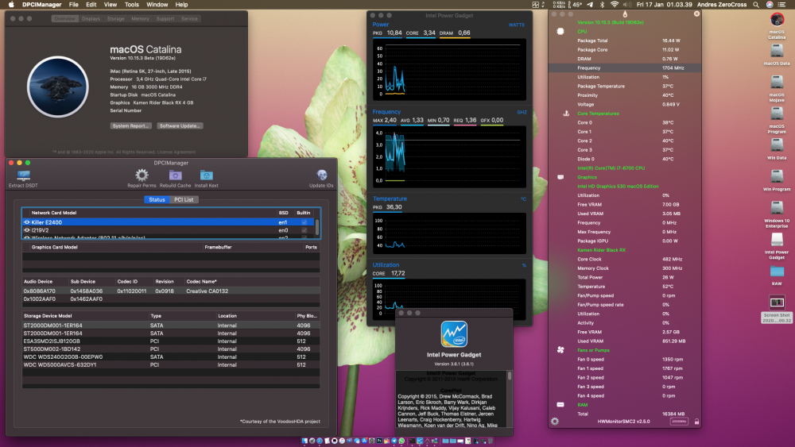This screenshot has width=795, height=447.
Task: Click the Software Update button
Action: (x=180, y=125)
